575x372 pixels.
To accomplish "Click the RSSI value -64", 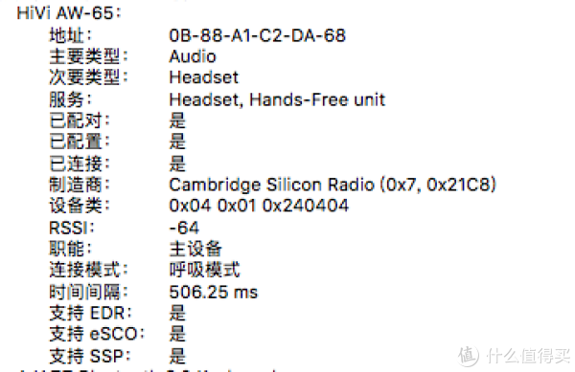I will (x=184, y=228).
